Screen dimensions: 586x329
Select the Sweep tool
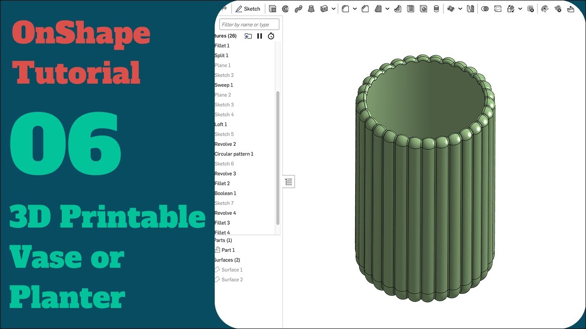coord(298,9)
